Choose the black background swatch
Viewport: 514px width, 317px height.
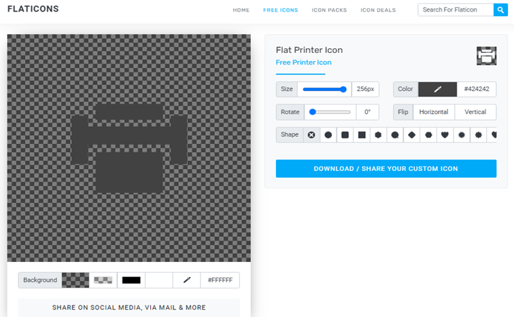click(x=131, y=280)
